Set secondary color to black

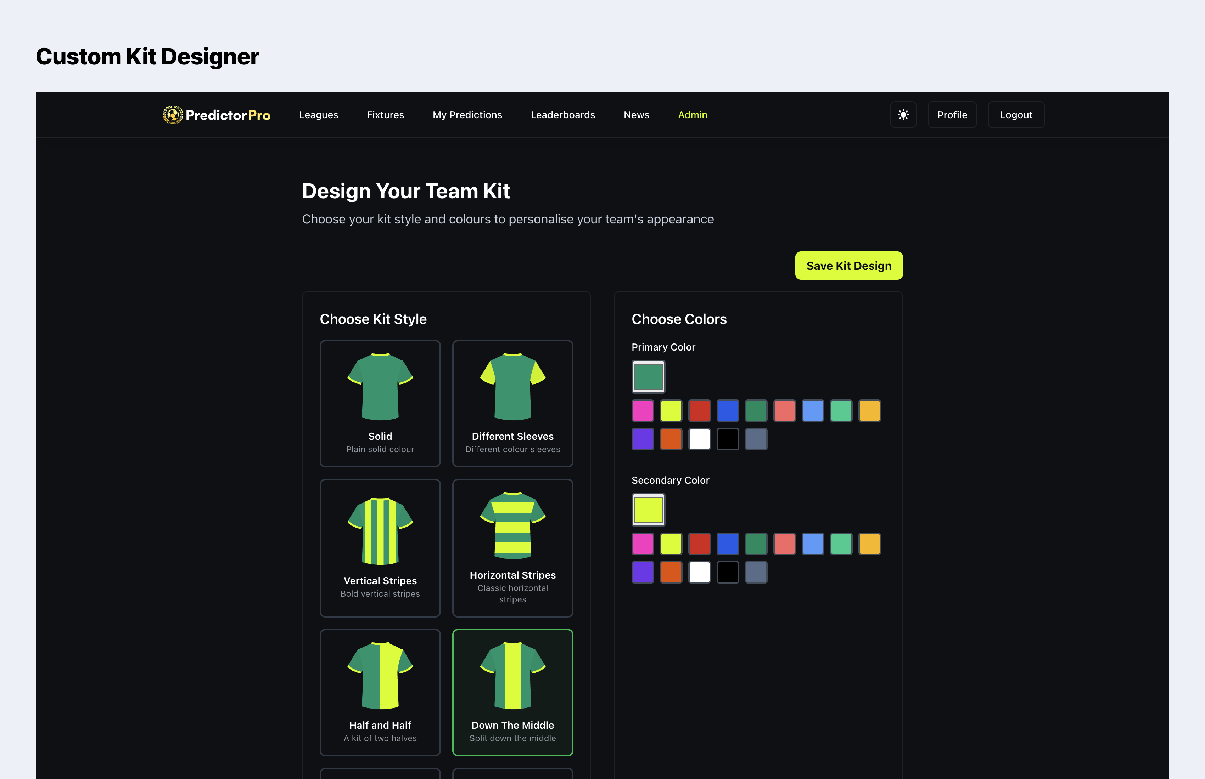point(728,572)
